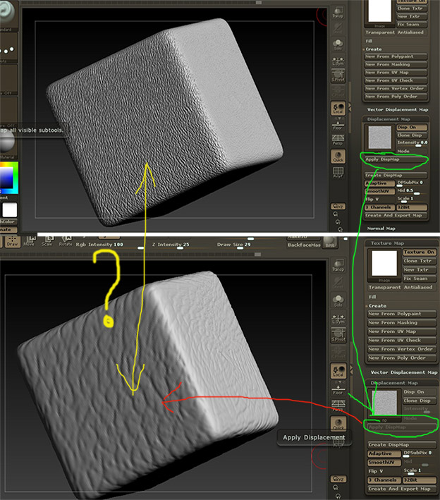440x500 pixels.
Task: Toggle Quick icon in bottom screenshot
Action: point(338,423)
